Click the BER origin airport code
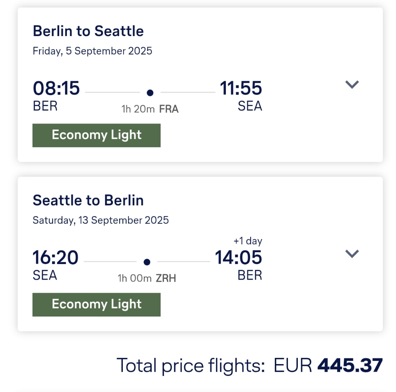 pyautogui.click(x=45, y=106)
